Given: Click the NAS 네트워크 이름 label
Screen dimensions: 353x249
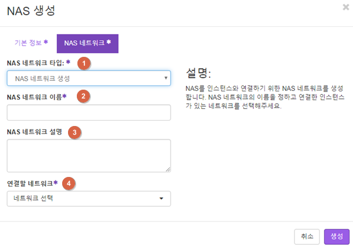Looking at the screenshot, I should [37, 97].
